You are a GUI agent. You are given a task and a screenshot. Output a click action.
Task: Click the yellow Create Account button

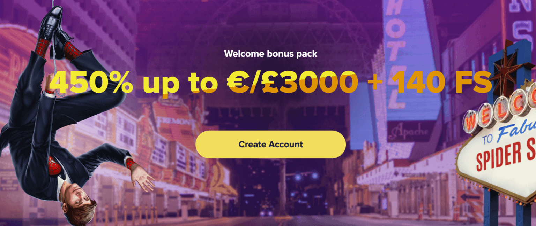tap(270, 145)
